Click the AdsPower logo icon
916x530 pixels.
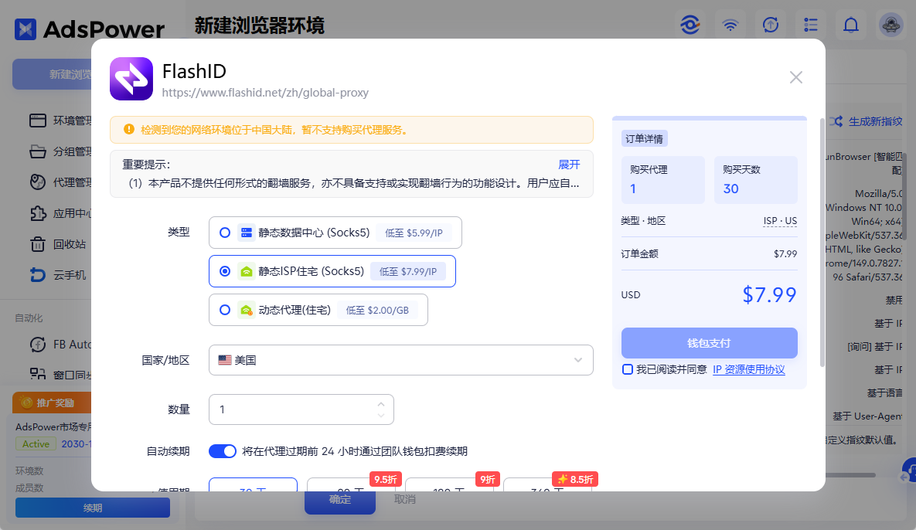coord(26,29)
